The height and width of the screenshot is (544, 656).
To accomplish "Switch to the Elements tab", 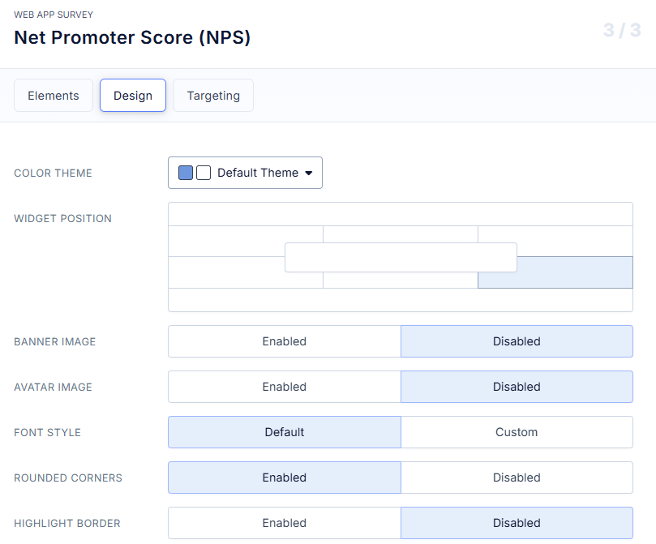I will [54, 96].
